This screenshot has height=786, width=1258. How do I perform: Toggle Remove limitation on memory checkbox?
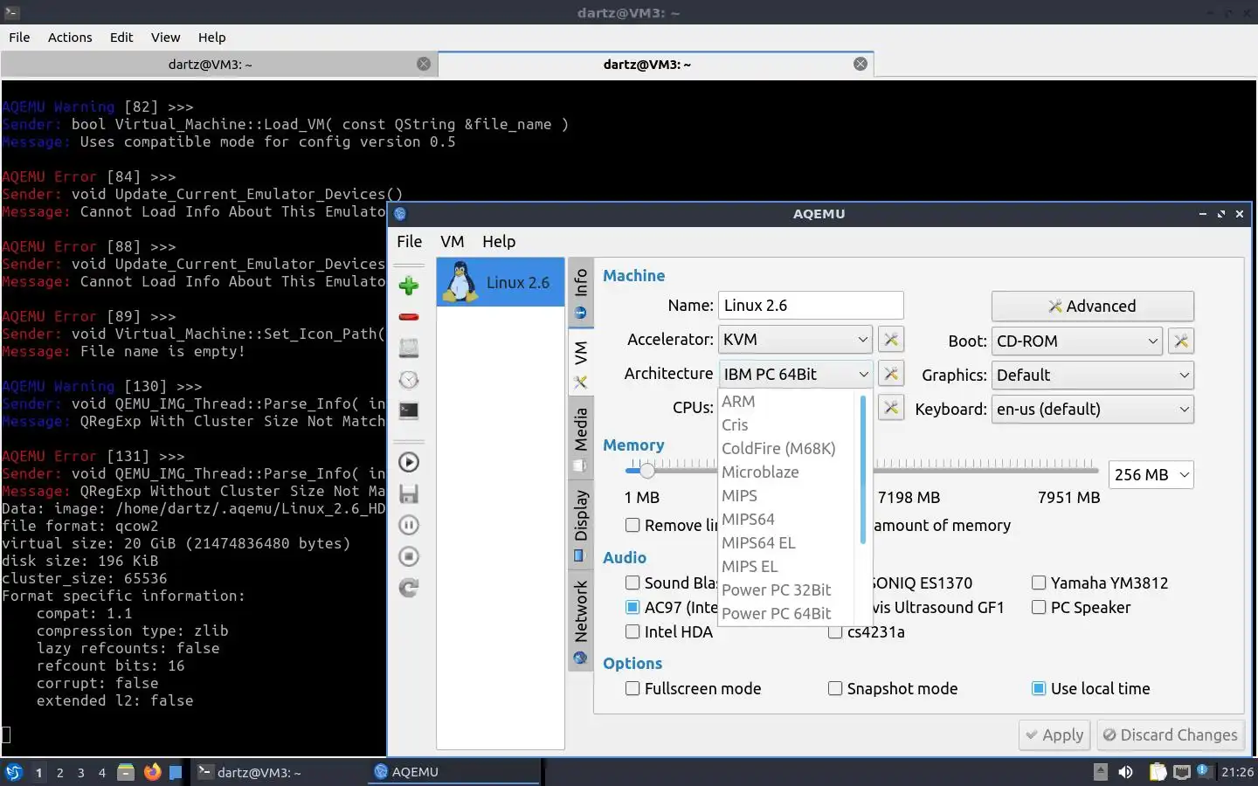click(x=632, y=526)
